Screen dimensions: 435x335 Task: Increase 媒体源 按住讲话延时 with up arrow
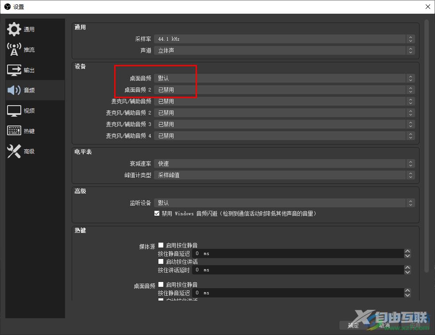pyautogui.click(x=407, y=268)
